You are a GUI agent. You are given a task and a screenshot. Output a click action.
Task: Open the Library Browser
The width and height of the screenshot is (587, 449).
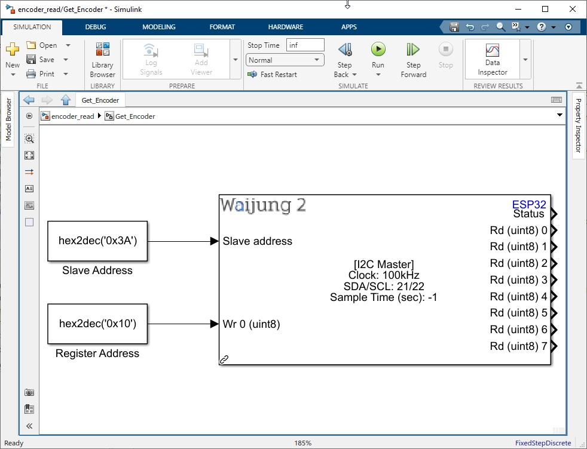pyautogui.click(x=102, y=59)
